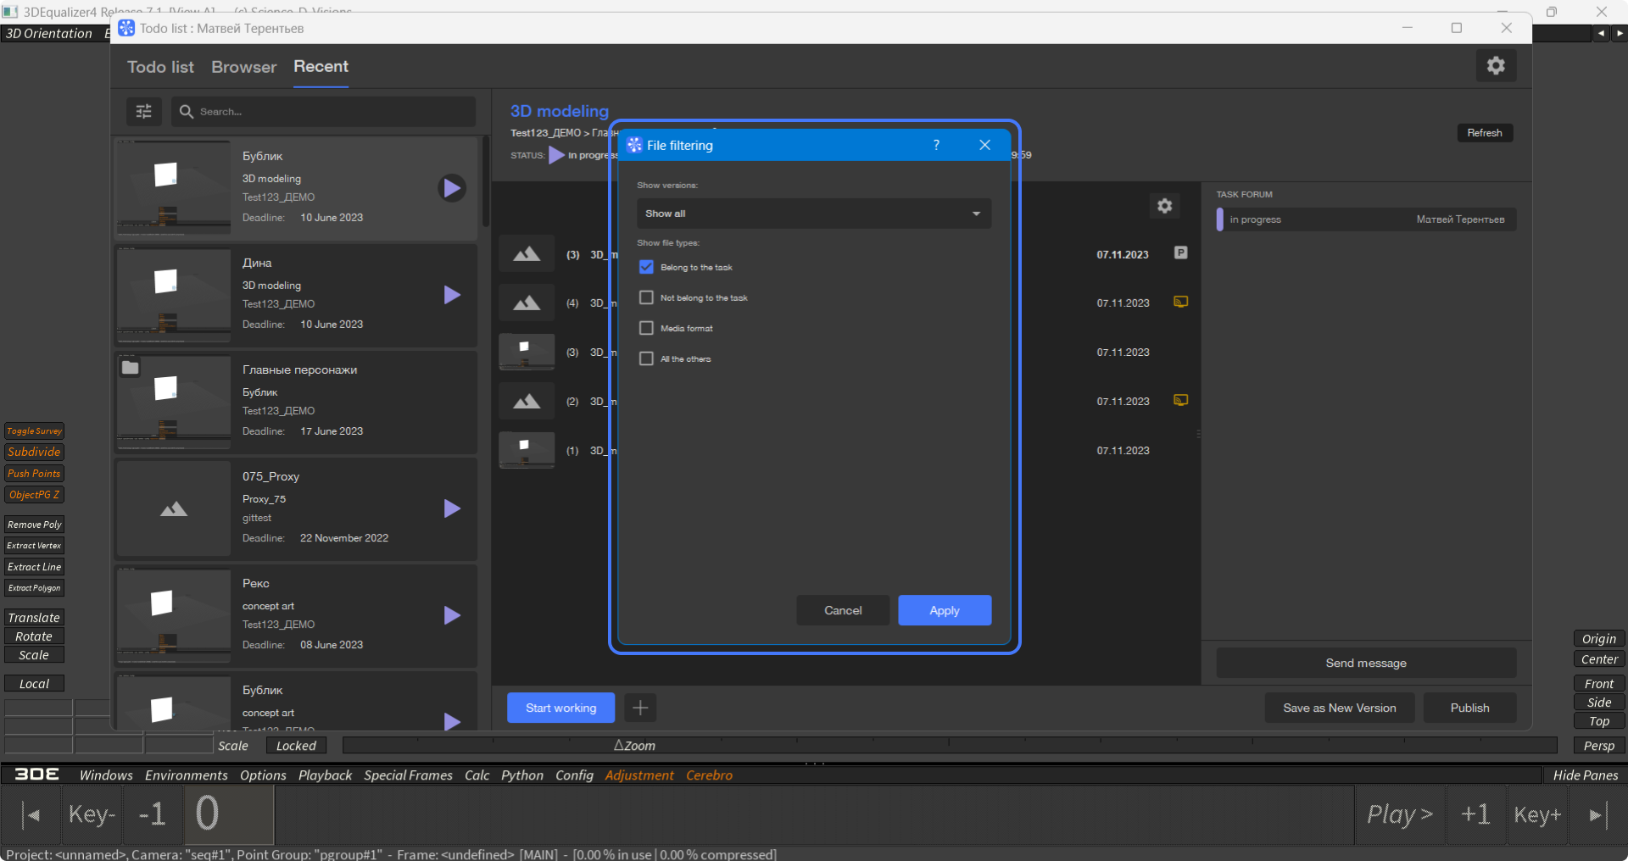Switch to the Todo list tab

pyautogui.click(x=160, y=67)
